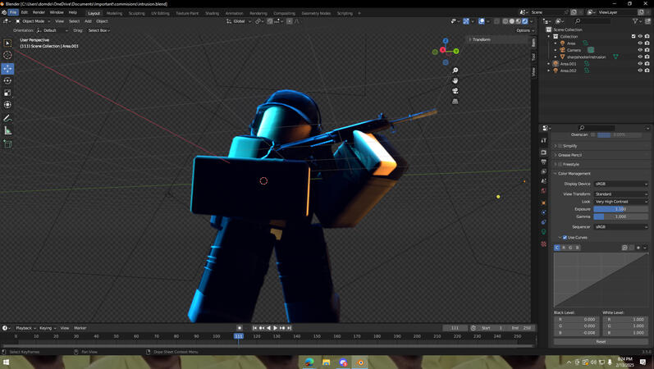Click the Blender logo menu icon

click(4, 12)
